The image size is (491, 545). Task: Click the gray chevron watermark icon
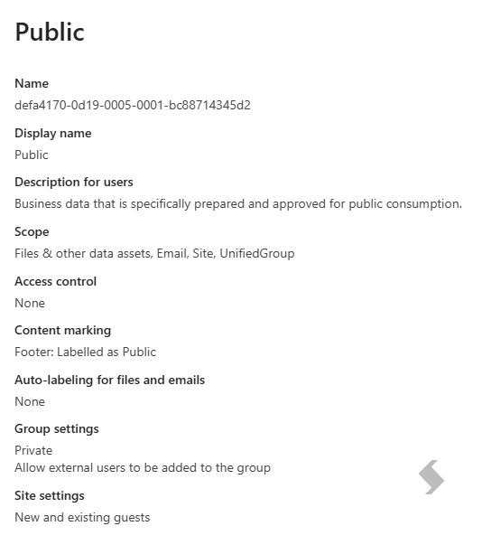pyautogui.click(x=431, y=477)
